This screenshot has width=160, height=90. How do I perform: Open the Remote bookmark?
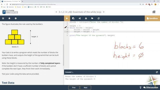pyautogui.click(x=30, y=7)
